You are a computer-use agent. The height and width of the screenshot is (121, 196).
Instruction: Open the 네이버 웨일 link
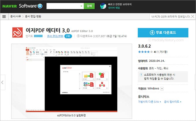tap(114, 8)
